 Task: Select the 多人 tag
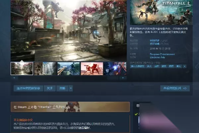(149, 66)
